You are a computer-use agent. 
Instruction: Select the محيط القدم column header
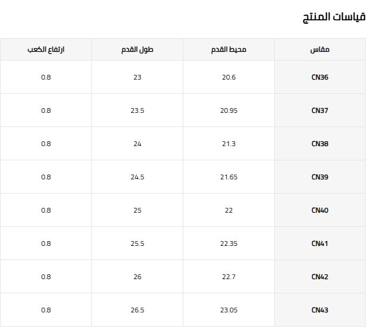coord(229,50)
